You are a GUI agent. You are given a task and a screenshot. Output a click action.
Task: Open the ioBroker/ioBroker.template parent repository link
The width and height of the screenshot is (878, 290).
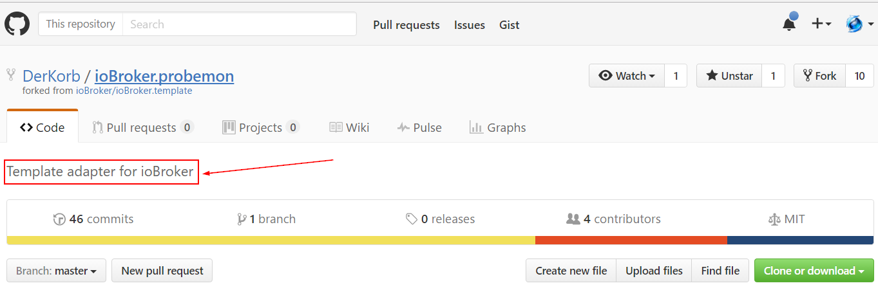pos(134,91)
